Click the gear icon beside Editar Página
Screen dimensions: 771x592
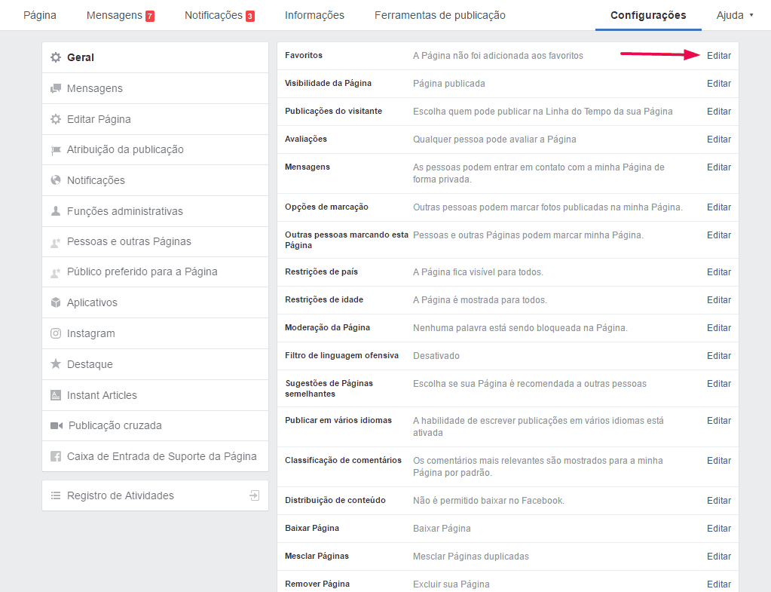coord(56,119)
